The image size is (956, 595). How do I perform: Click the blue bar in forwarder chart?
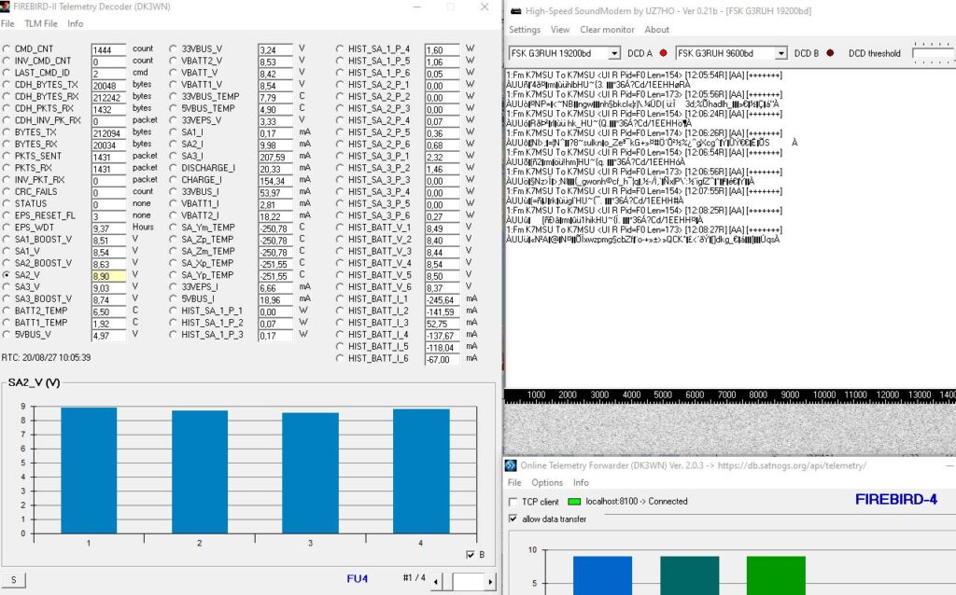(602, 574)
